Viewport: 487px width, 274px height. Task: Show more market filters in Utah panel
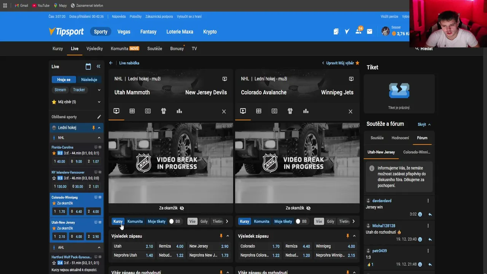click(227, 221)
